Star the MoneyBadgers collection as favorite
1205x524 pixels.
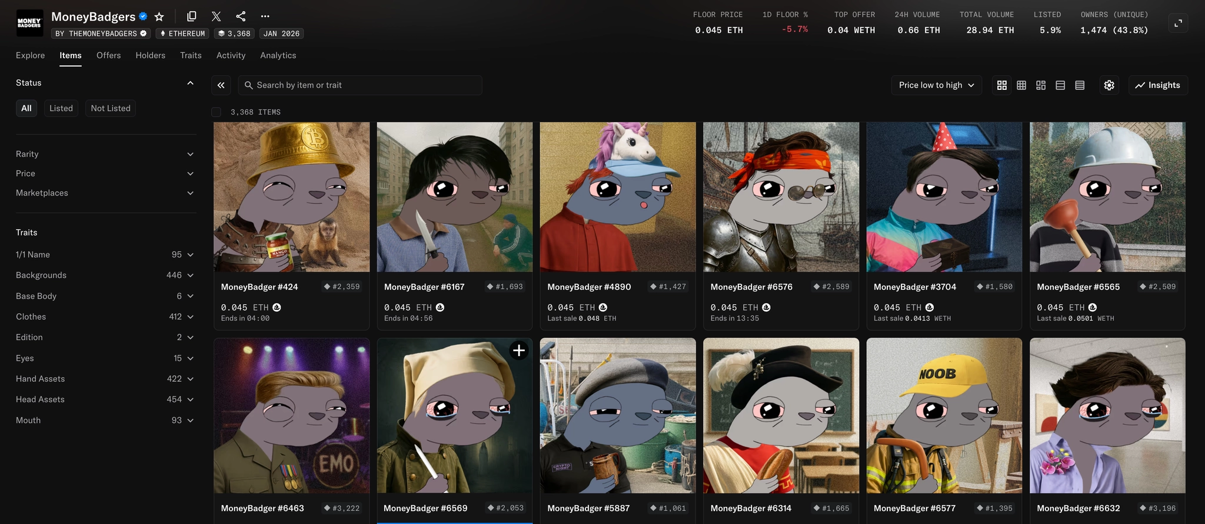coord(159,16)
